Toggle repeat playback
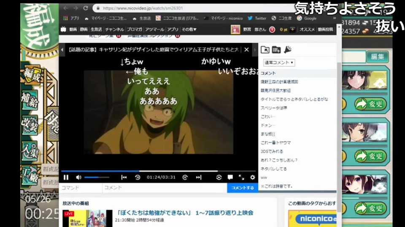This screenshot has height=227, width=405. point(219,177)
